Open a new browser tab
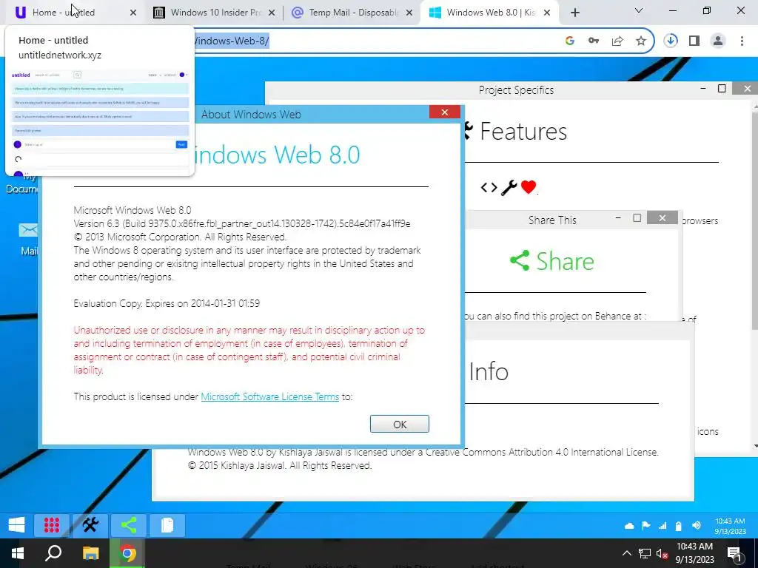Screen dimensions: 758x568 tap(574, 13)
